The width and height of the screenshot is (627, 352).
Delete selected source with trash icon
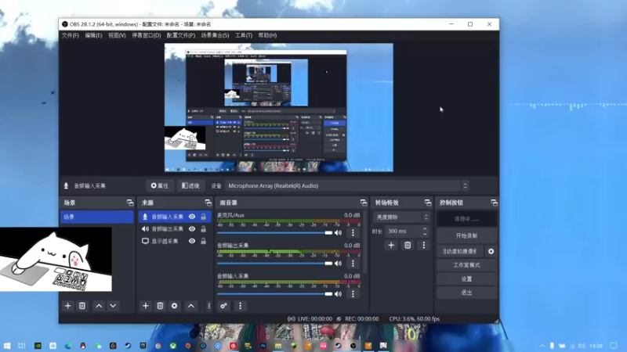(x=160, y=306)
